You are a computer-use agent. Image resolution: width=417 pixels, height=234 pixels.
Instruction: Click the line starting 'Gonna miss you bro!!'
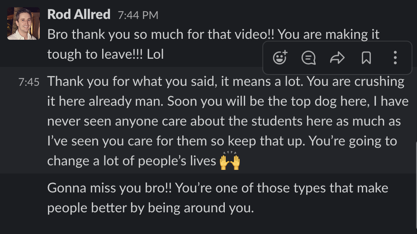(218, 188)
